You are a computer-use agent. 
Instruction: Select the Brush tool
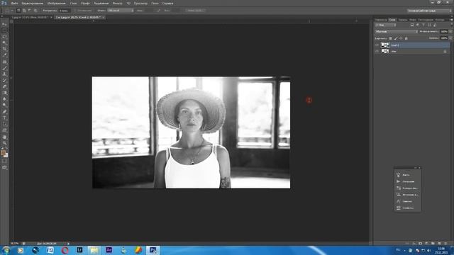pos(4,68)
